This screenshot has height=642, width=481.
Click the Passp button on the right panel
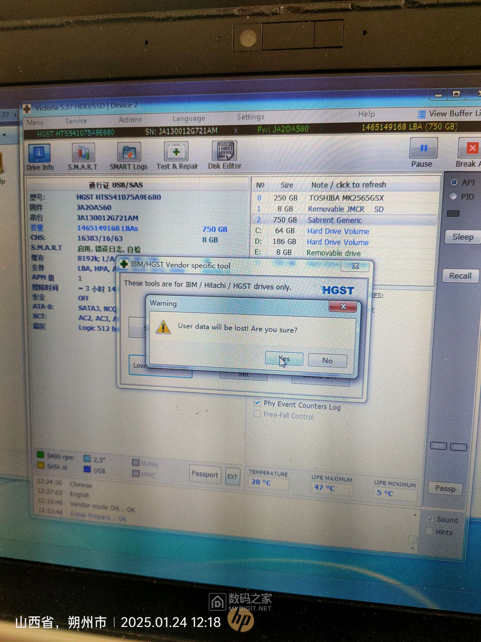coord(445,488)
